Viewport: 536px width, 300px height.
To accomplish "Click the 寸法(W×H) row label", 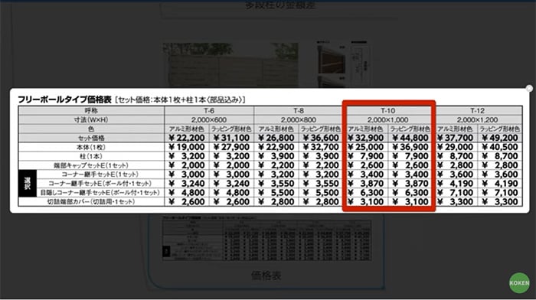I will pos(91,120).
